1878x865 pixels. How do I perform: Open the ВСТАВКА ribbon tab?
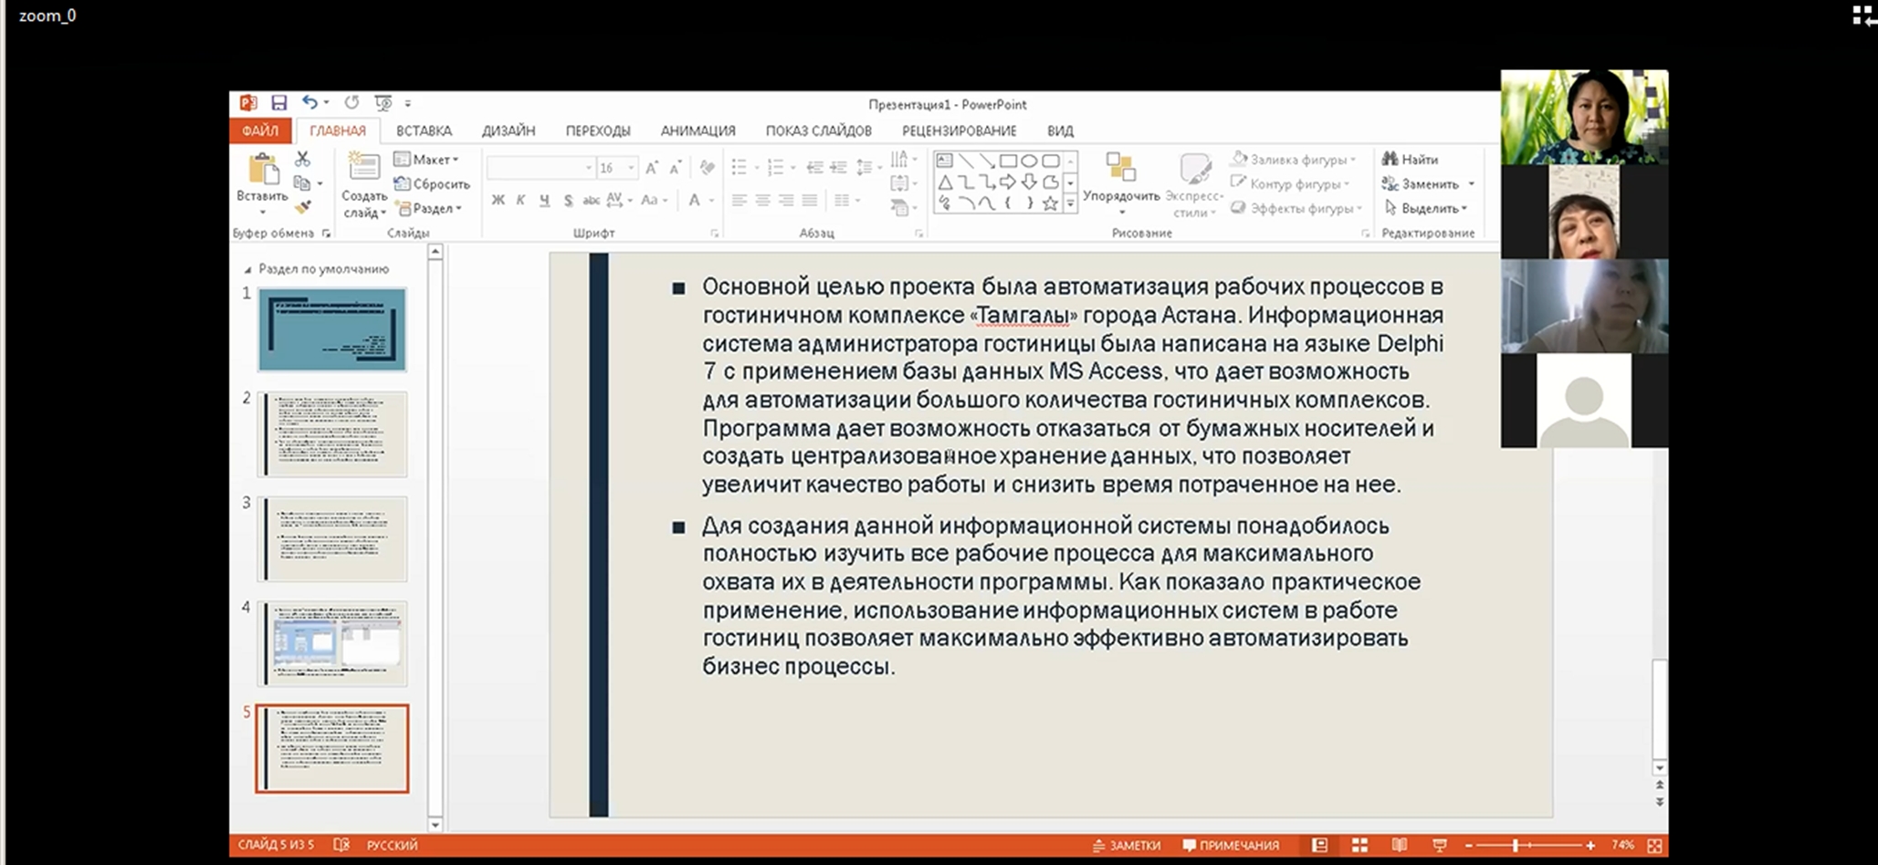click(424, 130)
